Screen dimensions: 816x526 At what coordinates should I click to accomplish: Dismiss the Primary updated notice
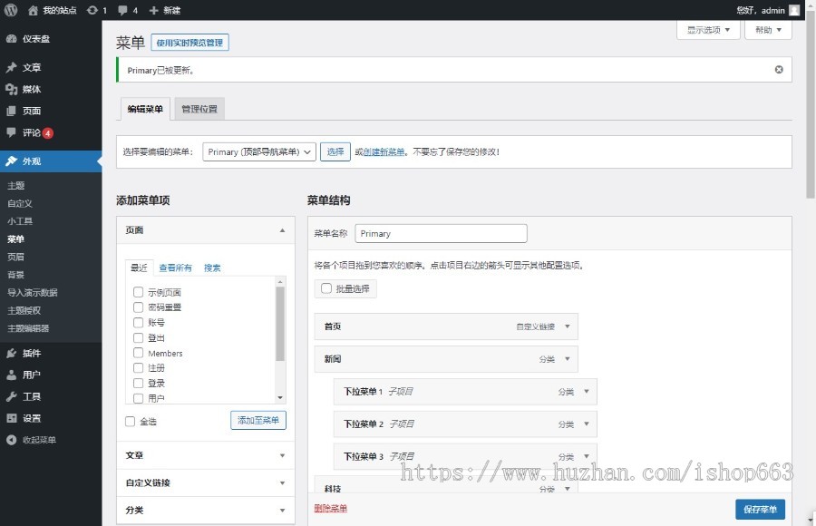(779, 69)
